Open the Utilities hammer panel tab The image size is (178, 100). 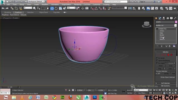[175, 18]
